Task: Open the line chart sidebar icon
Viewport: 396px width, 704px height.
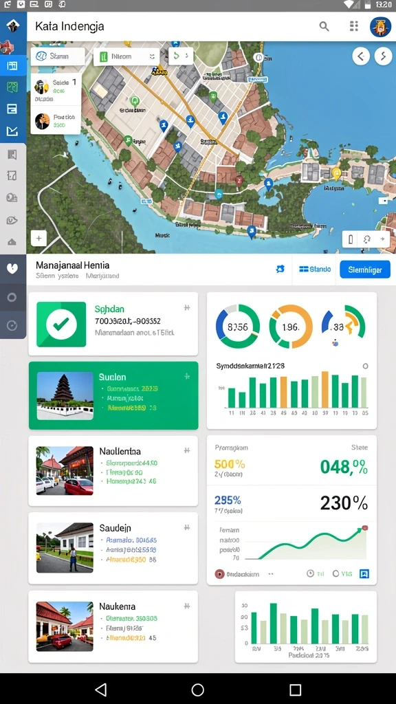Action: (x=12, y=131)
